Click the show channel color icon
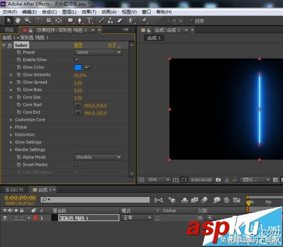The width and height of the screenshot is (283, 247). pos(235,180)
